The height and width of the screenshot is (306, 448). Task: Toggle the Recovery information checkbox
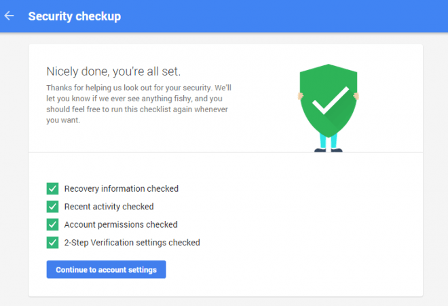(x=52, y=188)
